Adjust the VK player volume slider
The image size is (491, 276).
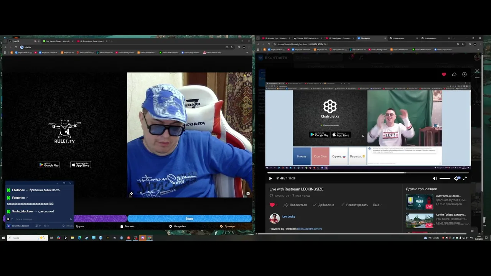pos(445,178)
